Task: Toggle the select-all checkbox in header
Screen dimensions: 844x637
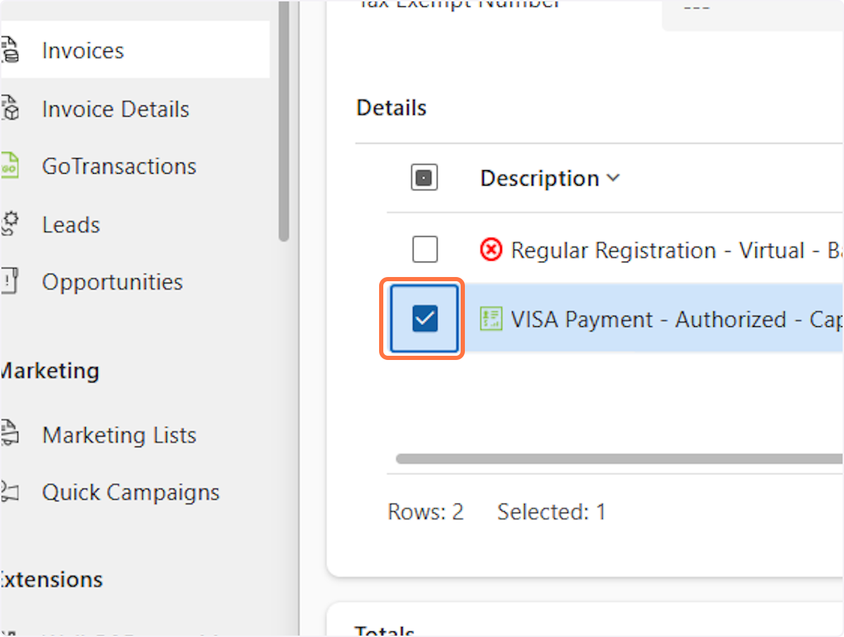Action: click(424, 179)
